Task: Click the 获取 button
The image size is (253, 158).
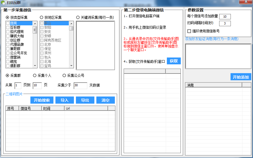Action: [174, 61]
